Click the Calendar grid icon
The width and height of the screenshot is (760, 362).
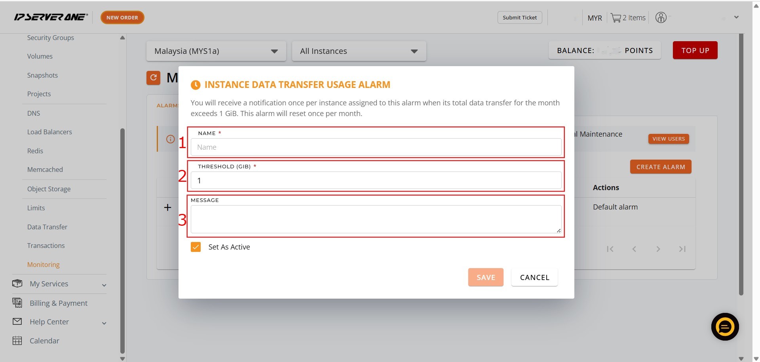[x=17, y=341]
